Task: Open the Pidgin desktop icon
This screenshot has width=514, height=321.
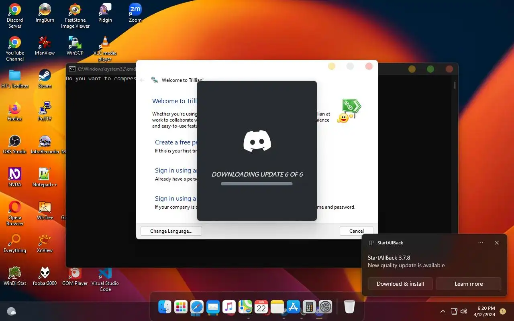Action: 105,13
